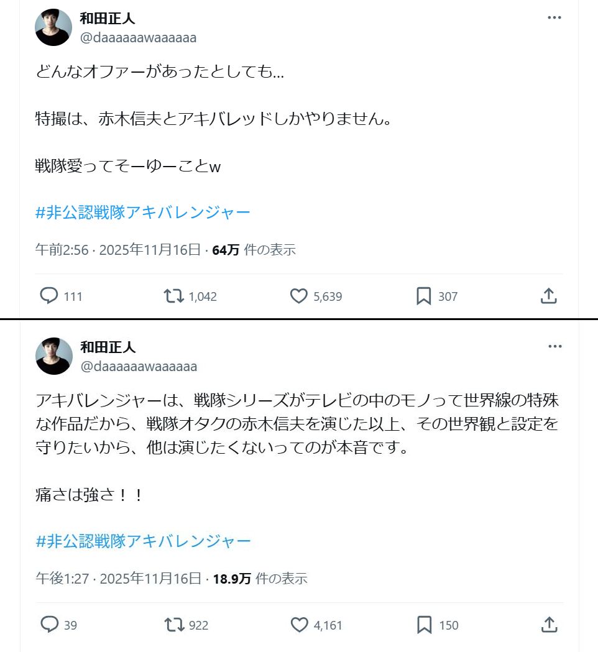This screenshot has width=598, height=652.
Task: Repost the second tweet with 922 reposts
Action: click(174, 625)
